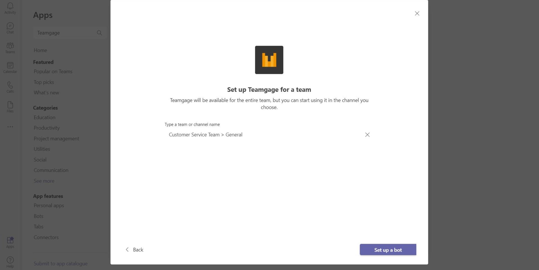The width and height of the screenshot is (539, 270).
Task: Click the App features heading
Action: [48, 196]
